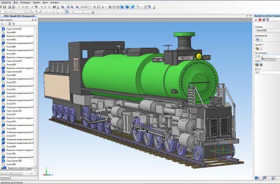
Task: Click the confirm arrow in cut-extrude panel
Action: [256, 20]
